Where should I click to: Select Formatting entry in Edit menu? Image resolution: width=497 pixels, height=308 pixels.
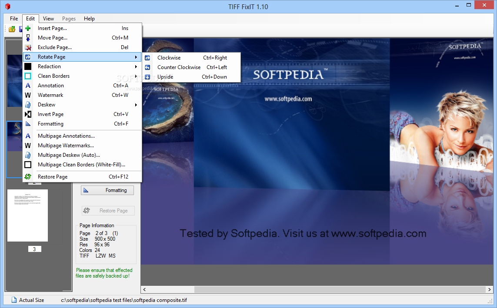pyautogui.click(x=83, y=124)
